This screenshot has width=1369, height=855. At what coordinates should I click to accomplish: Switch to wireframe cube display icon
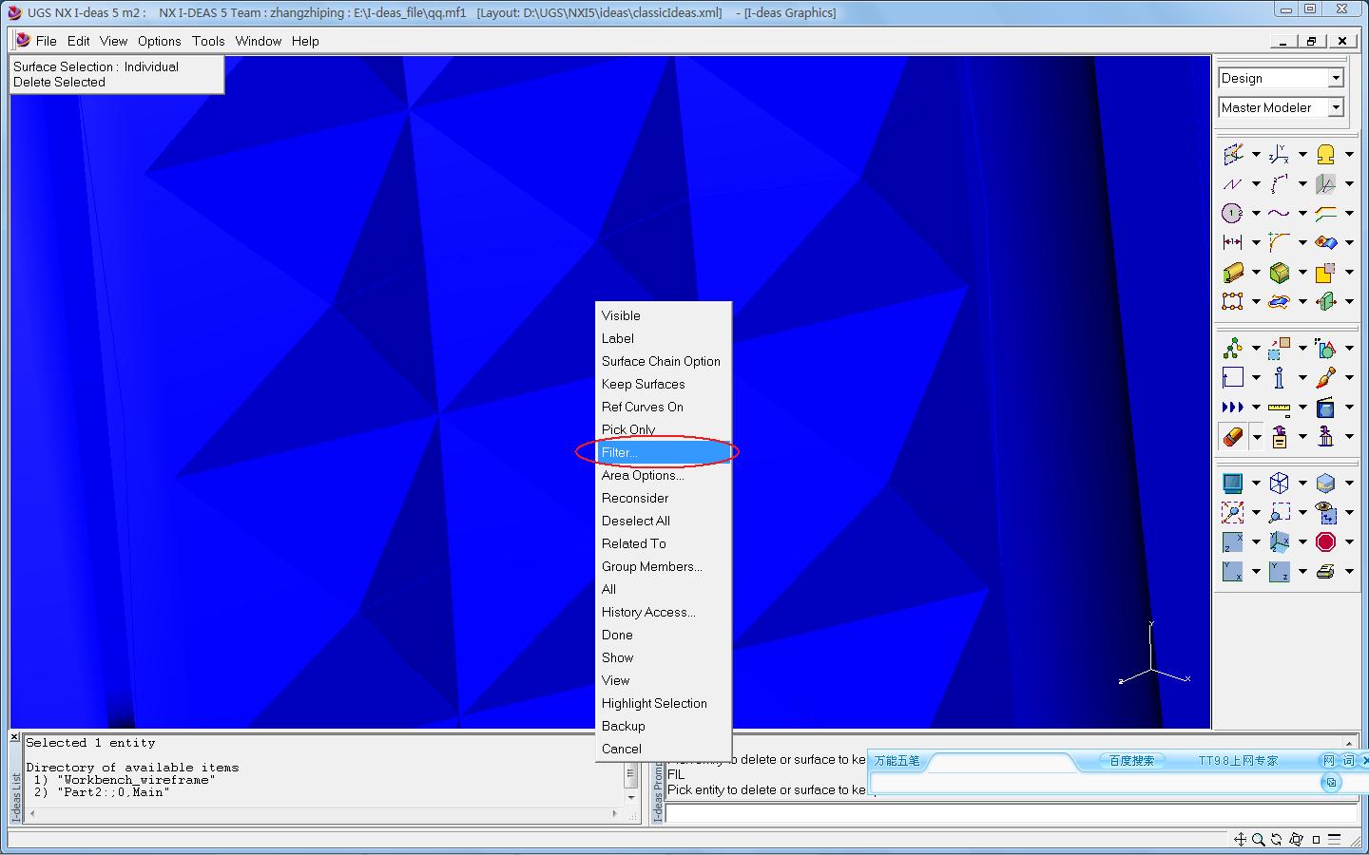click(x=1280, y=484)
